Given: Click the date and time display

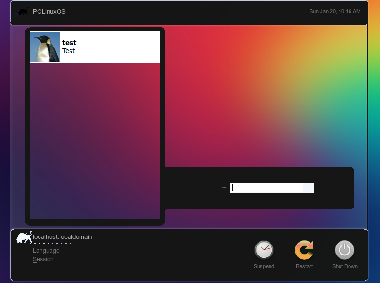Looking at the screenshot, I should (x=335, y=11).
